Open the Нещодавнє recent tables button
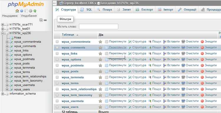The height and width of the screenshot is (113, 221). click(10, 16)
